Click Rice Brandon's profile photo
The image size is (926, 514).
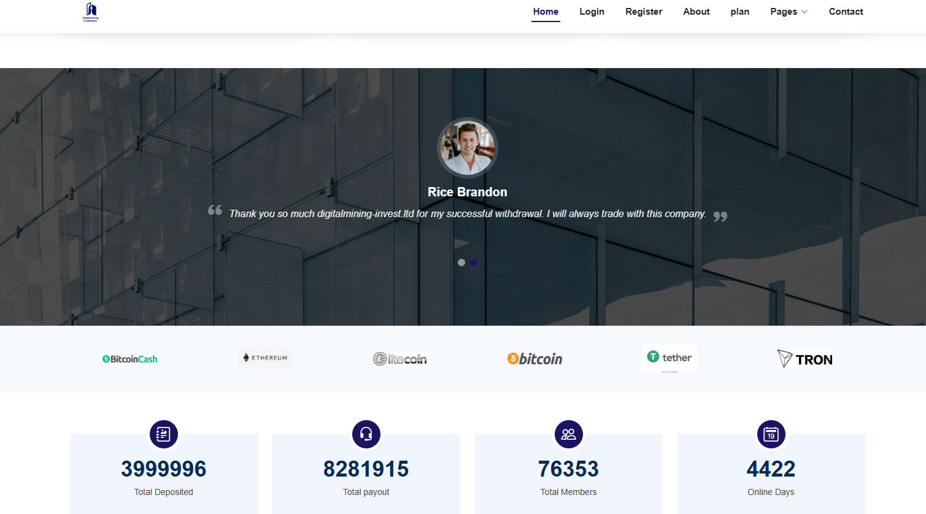(468, 148)
